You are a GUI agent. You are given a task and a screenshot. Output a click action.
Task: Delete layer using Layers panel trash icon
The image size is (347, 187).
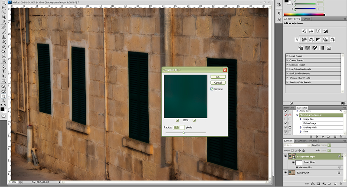341,184
